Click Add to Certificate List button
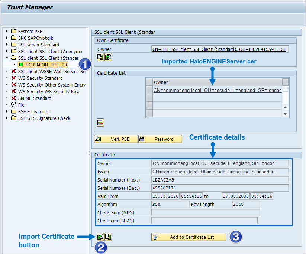Viewport: 306px width, 254px height. point(189,237)
